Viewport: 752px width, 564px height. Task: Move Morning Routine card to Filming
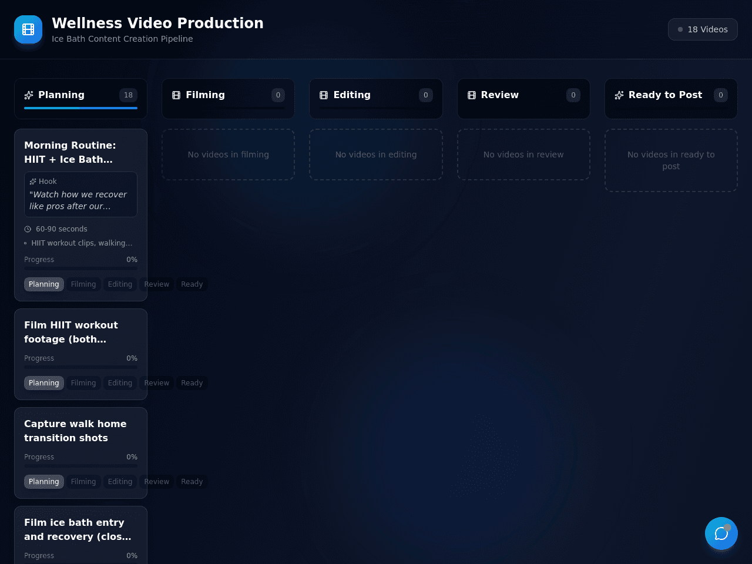83,284
